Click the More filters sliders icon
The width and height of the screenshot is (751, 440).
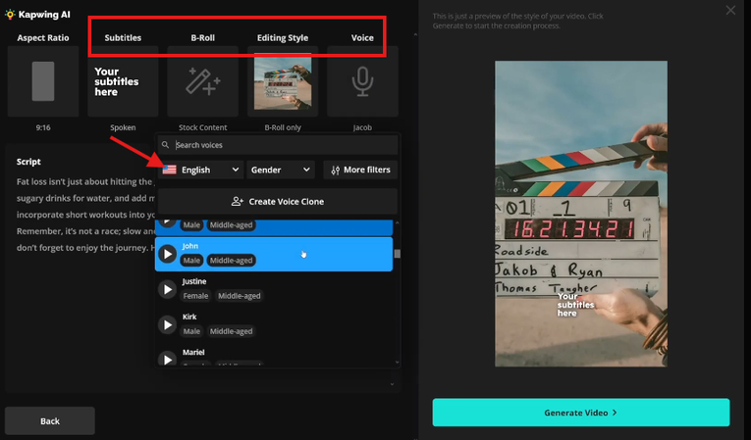pyautogui.click(x=336, y=171)
